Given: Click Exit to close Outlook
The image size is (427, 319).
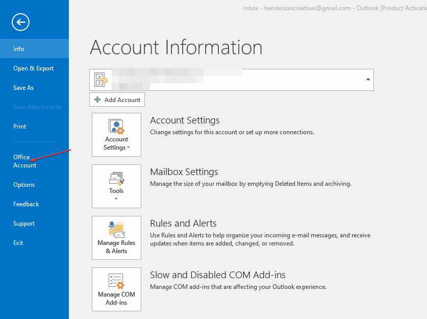Looking at the screenshot, I should click(18, 243).
